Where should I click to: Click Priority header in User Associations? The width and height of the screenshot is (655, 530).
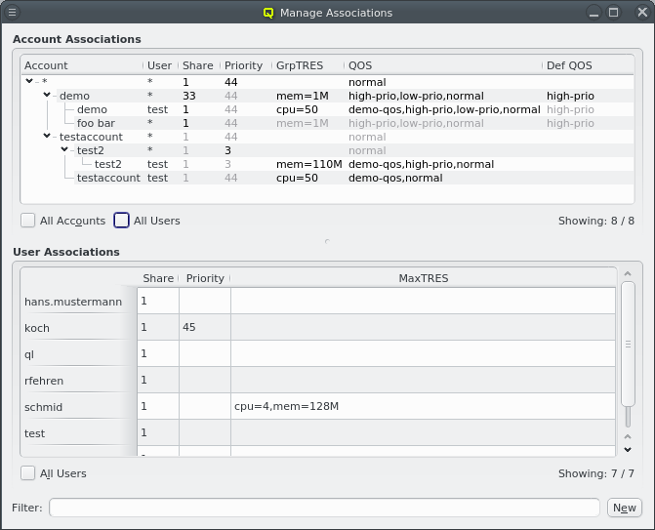click(x=205, y=278)
